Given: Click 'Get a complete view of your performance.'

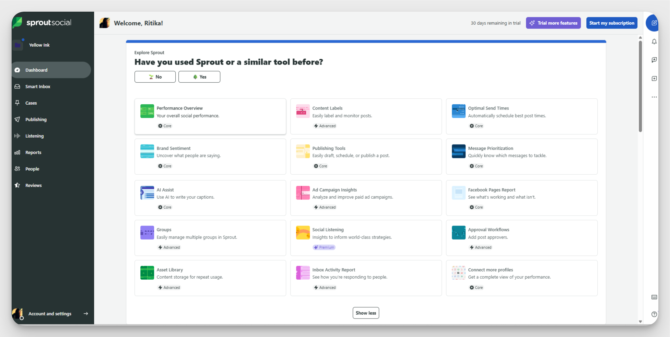Looking at the screenshot, I should [509, 277].
